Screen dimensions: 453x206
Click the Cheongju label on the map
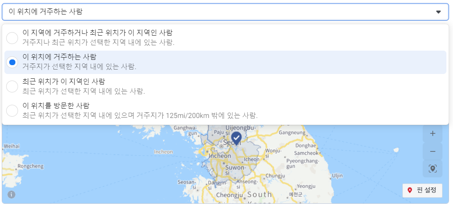pyautogui.click(x=230, y=195)
